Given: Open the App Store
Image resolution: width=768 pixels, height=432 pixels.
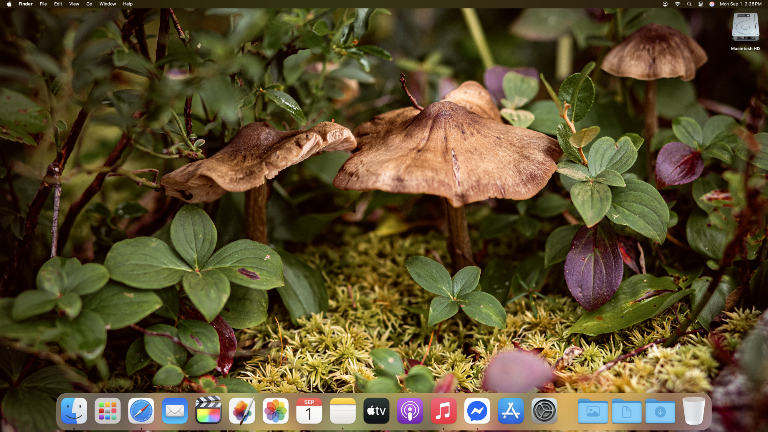Looking at the screenshot, I should [511, 410].
